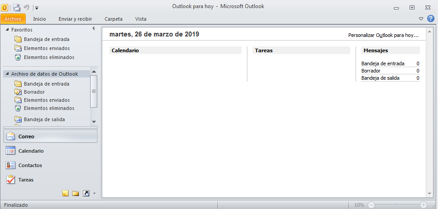Click the Favoritos Elementos eliminados trash icon
Screen dimensions: 438x209
point(18,57)
